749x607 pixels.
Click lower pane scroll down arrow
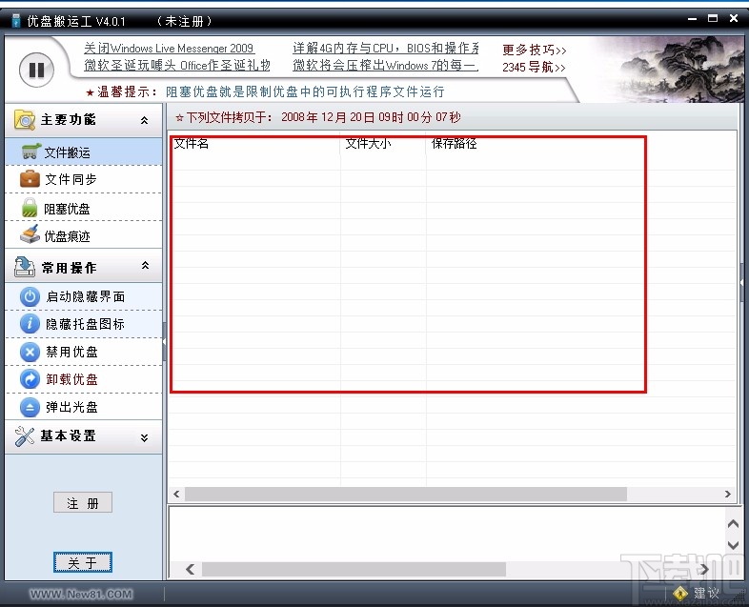(733, 545)
